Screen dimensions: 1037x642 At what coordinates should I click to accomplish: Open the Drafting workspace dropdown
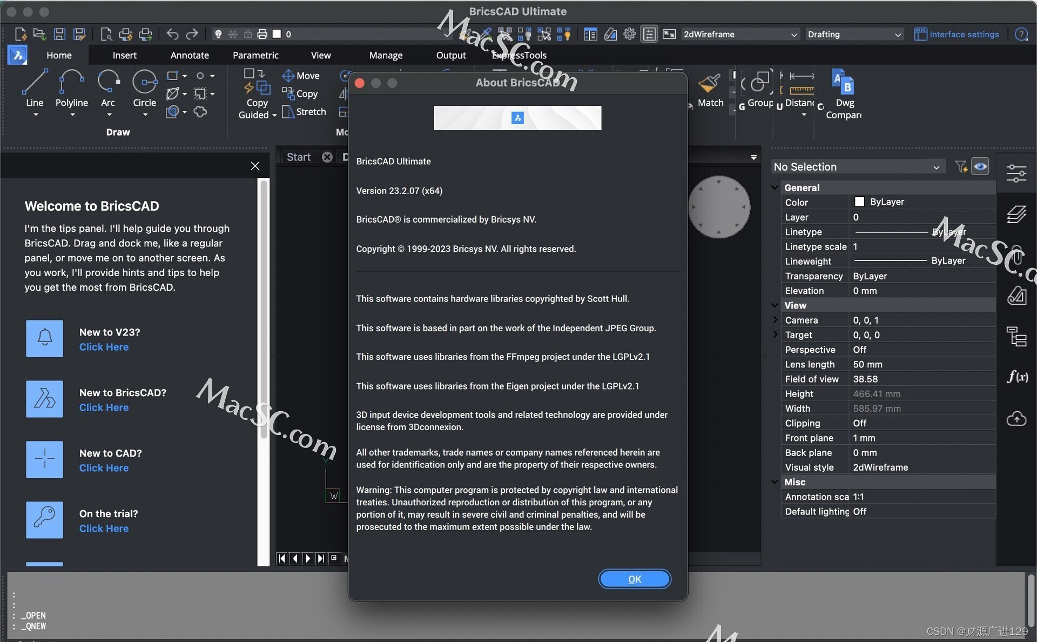pyautogui.click(x=854, y=34)
